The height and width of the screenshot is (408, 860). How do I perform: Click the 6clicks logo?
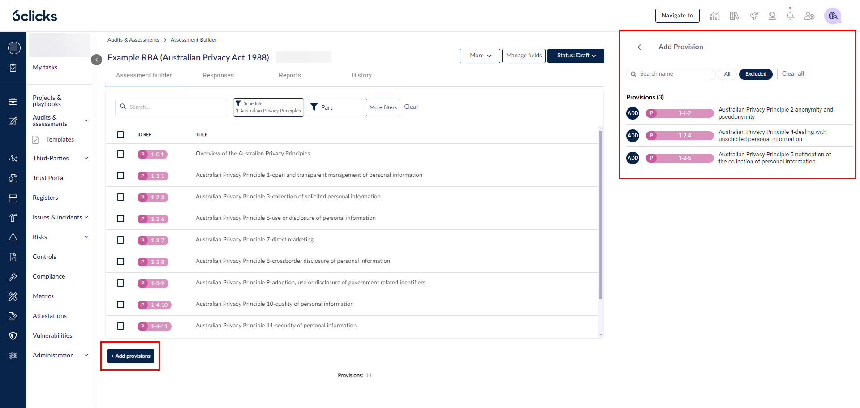[34, 16]
